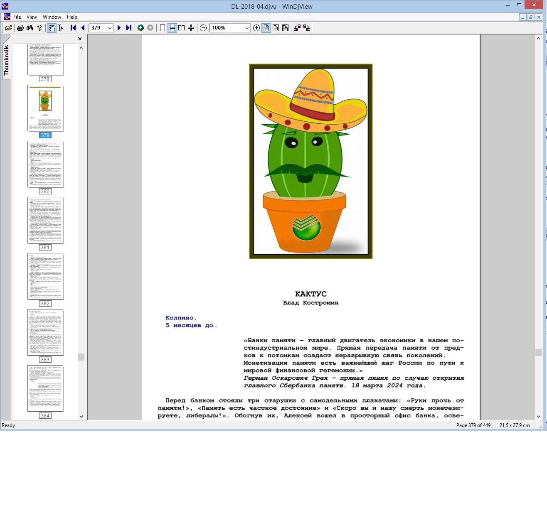Enable continuous page layout mode
Image resolution: width=547 pixels, height=528 pixels.
(x=172, y=28)
